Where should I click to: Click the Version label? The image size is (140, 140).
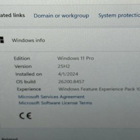click(x=23, y=66)
